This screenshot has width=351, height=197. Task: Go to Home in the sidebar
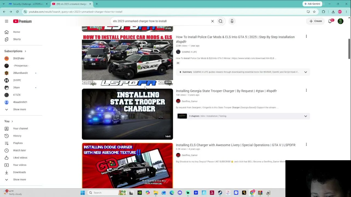(x=16, y=32)
